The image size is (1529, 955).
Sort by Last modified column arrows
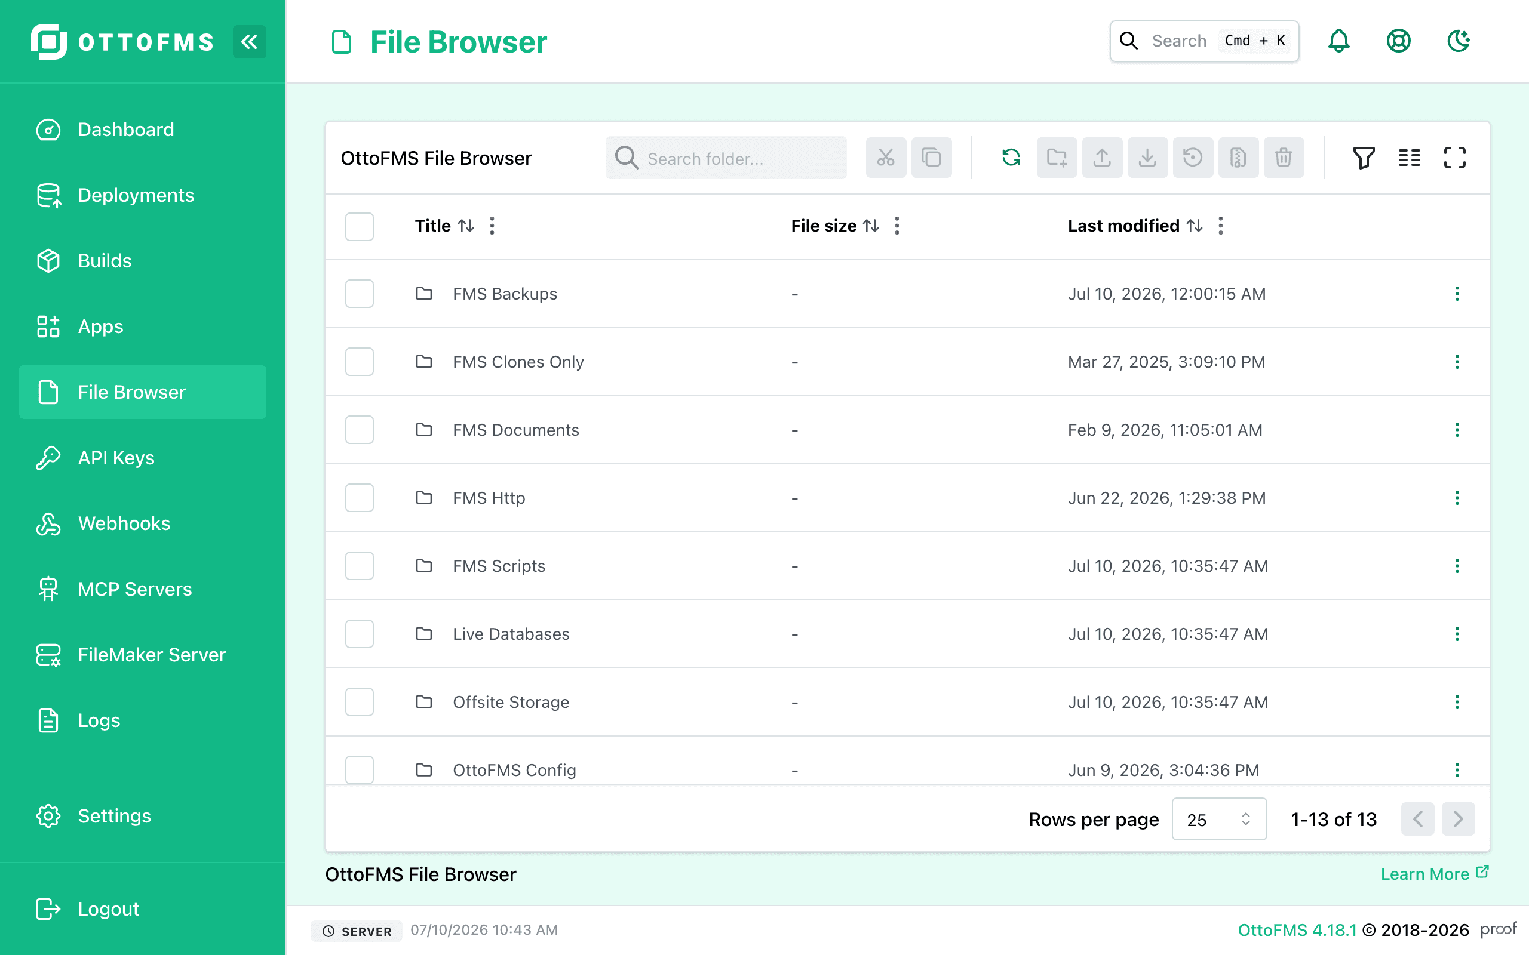[x=1194, y=226]
